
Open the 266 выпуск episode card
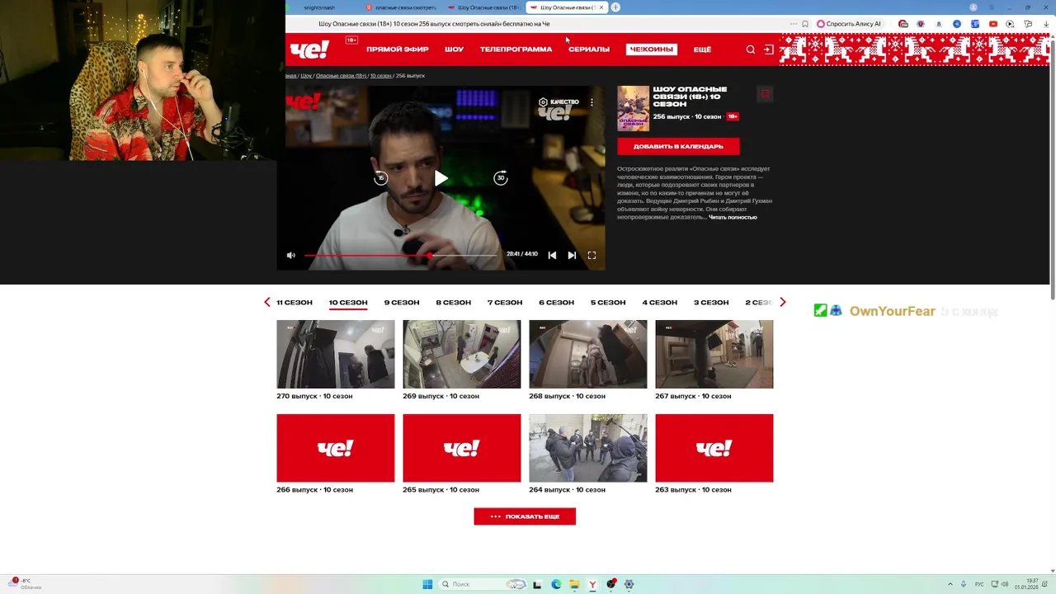coord(335,448)
